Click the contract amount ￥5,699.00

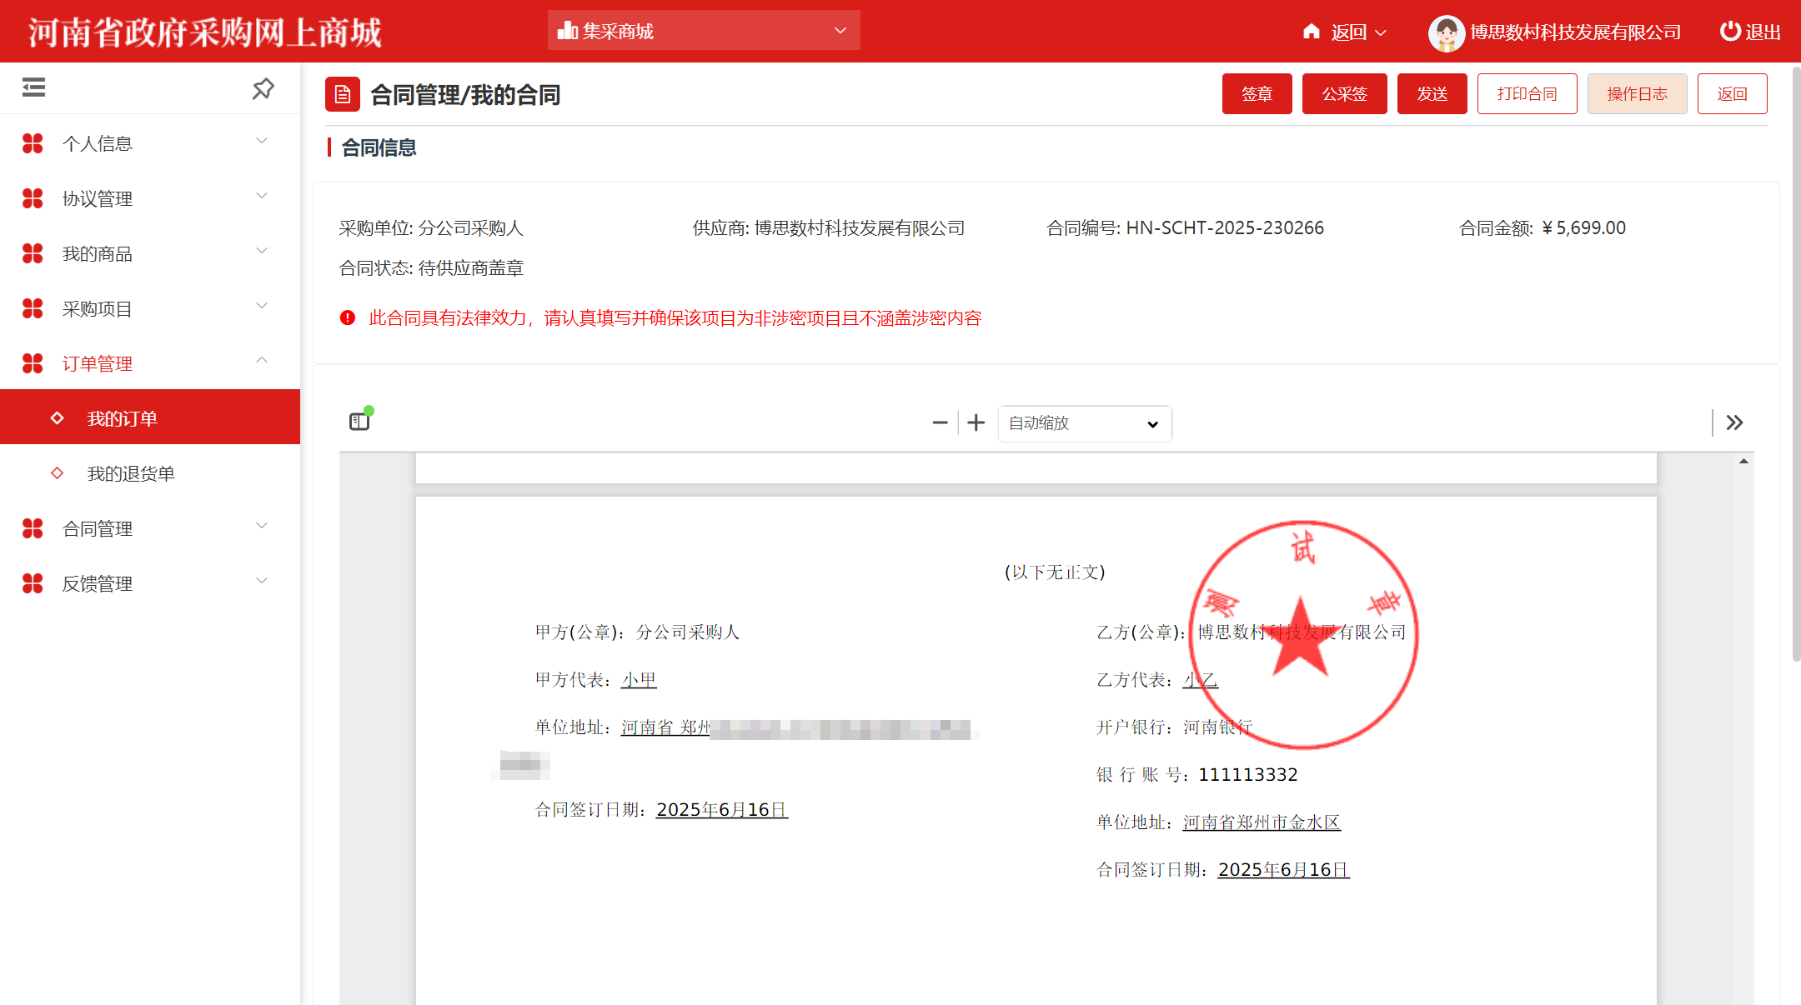click(1583, 227)
